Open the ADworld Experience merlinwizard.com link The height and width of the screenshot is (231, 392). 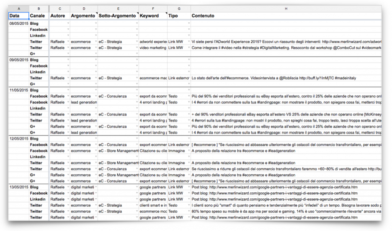345,42
